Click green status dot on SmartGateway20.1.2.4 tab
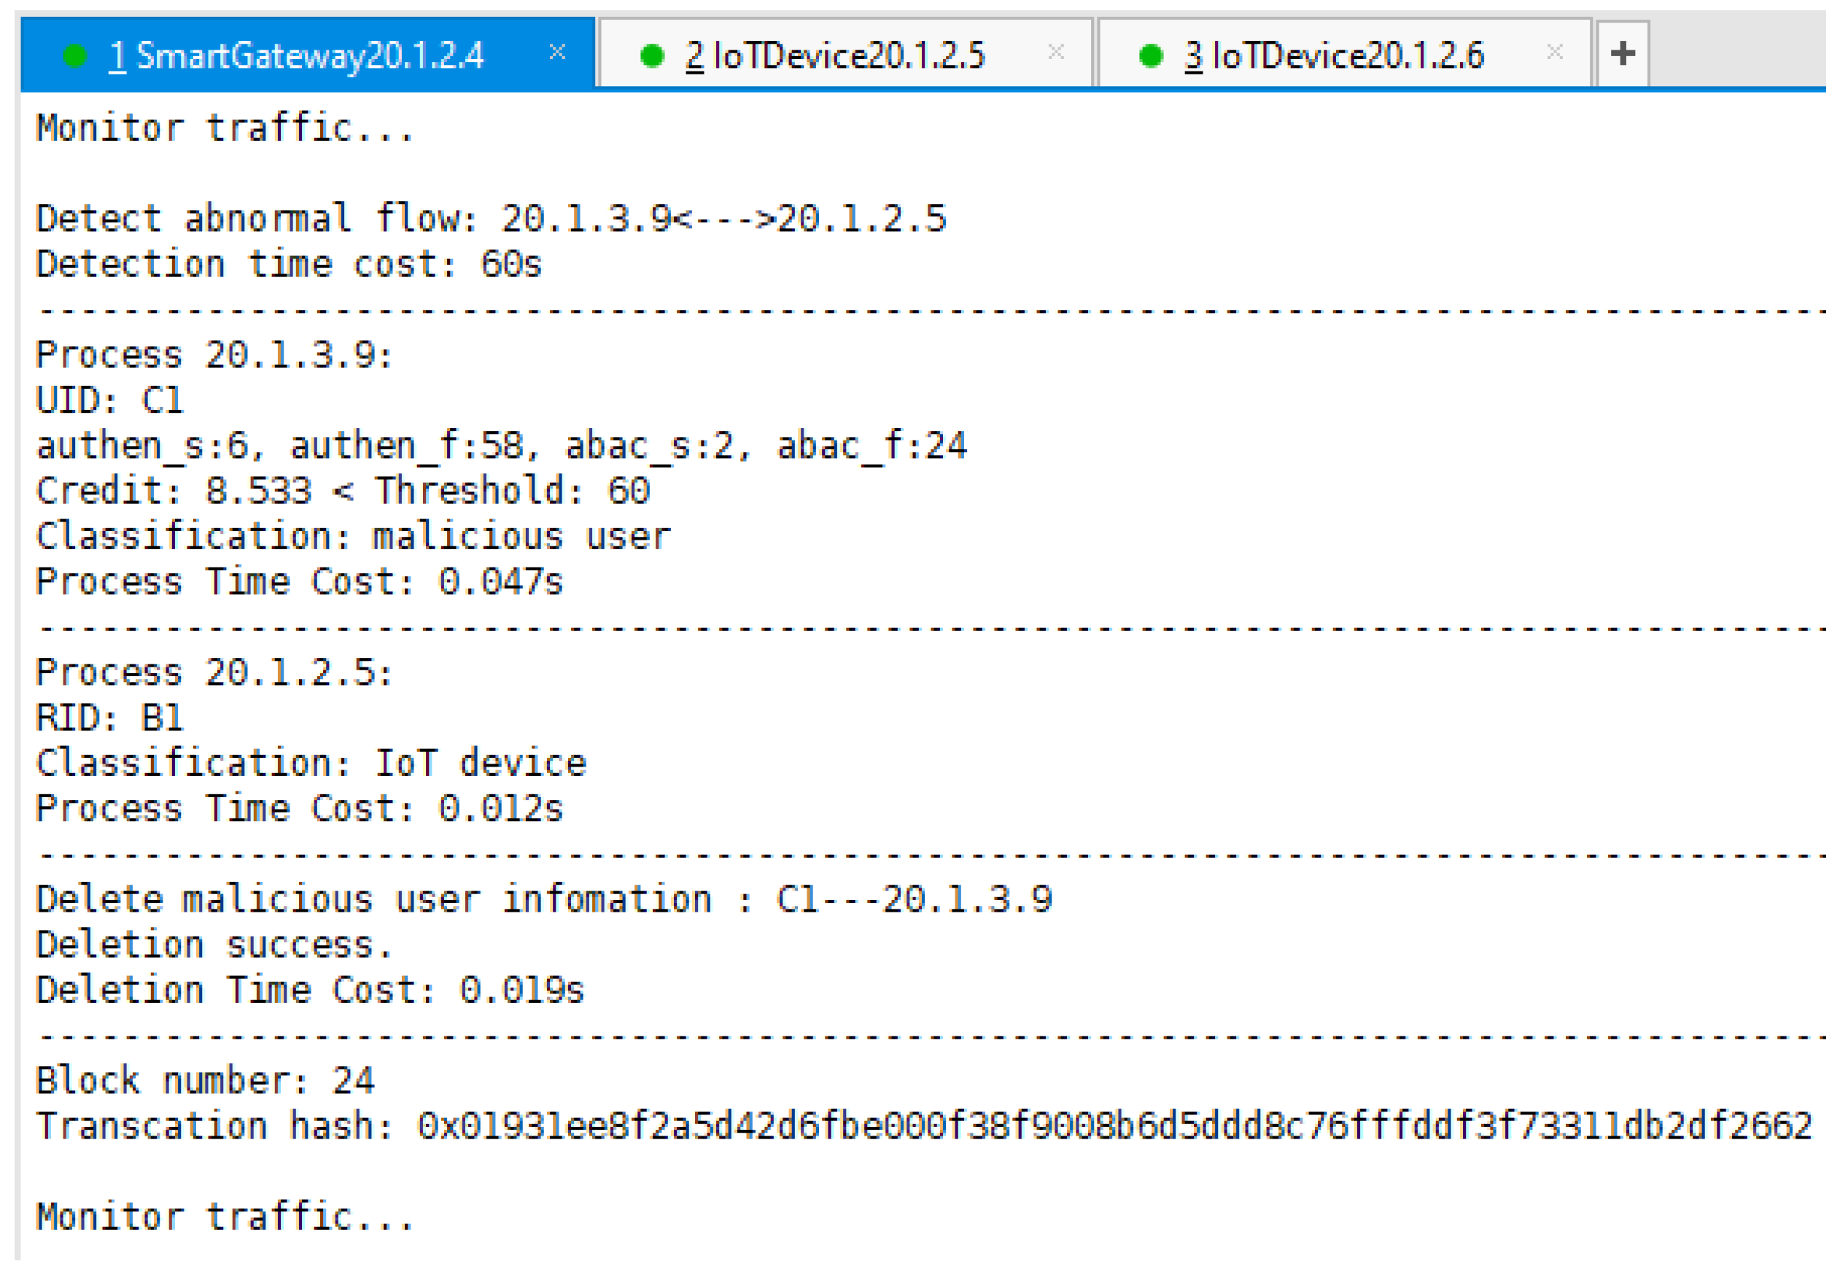Viewport: 1840px width, 1272px height. 75,55
